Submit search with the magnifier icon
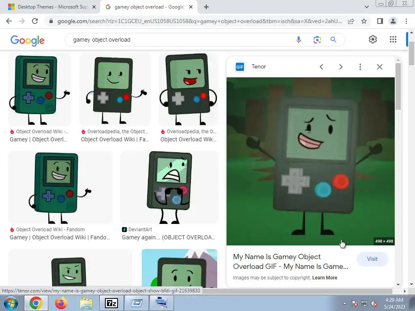 tap(334, 40)
